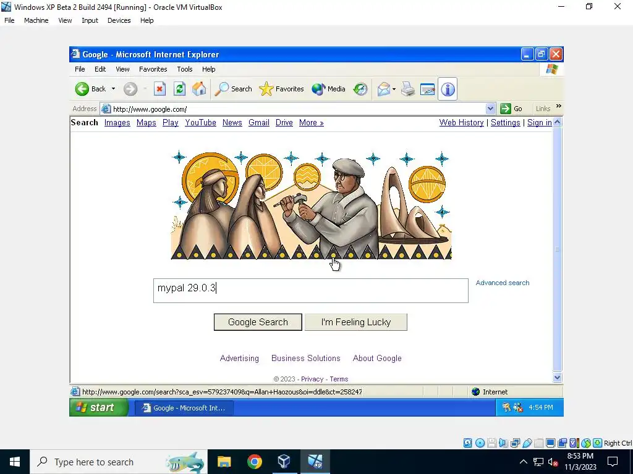The height and width of the screenshot is (474, 633).
Task: Print page with printer icon
Action: (x=408, y=89)
